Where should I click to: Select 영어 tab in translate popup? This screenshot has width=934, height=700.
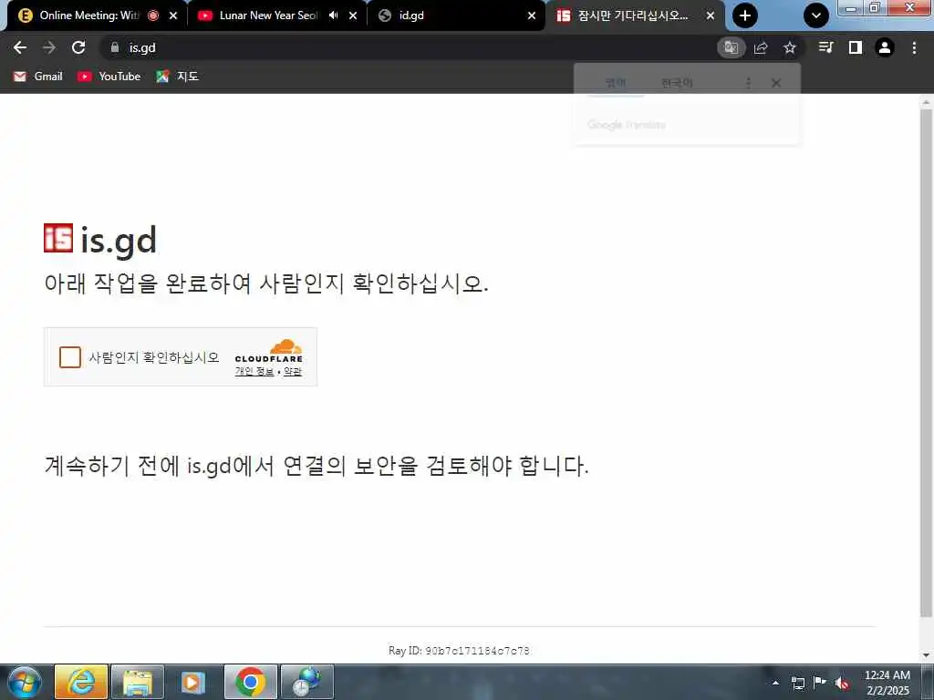click(x=616, y=83)
